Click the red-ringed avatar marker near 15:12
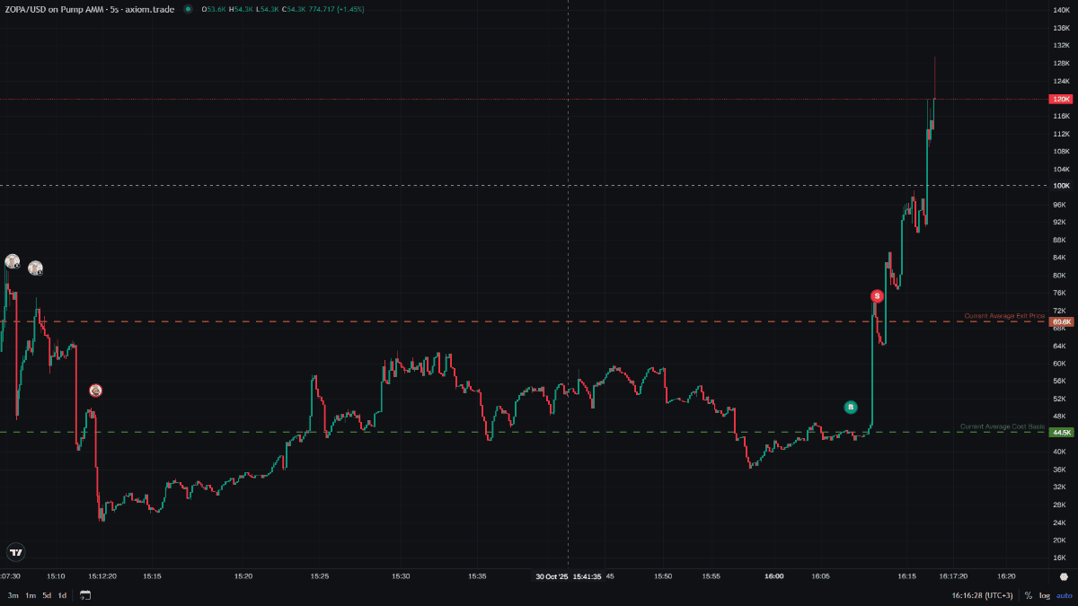1078x606 pixels. (x=95, y=391)
